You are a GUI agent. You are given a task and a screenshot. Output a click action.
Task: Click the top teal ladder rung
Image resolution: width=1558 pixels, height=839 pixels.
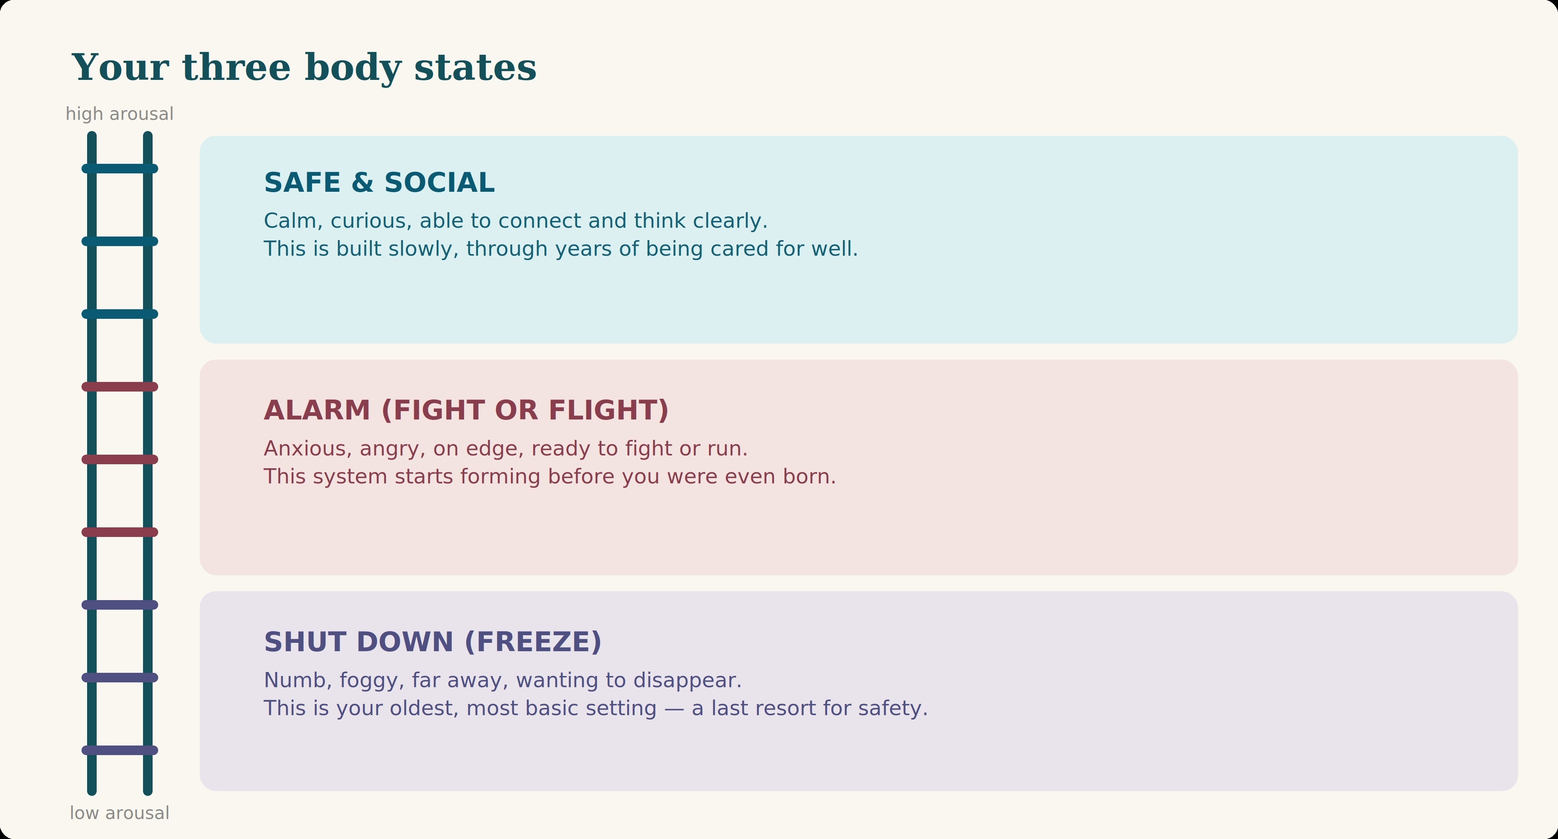(x=120, y=169)
